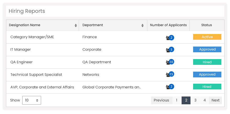The image size is (230, 114).
Task: Go to pagination page 1
Action: (177, 100)
